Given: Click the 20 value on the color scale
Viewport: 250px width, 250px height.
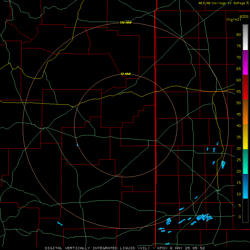Looking at the screenshot, I should point(239,171).
